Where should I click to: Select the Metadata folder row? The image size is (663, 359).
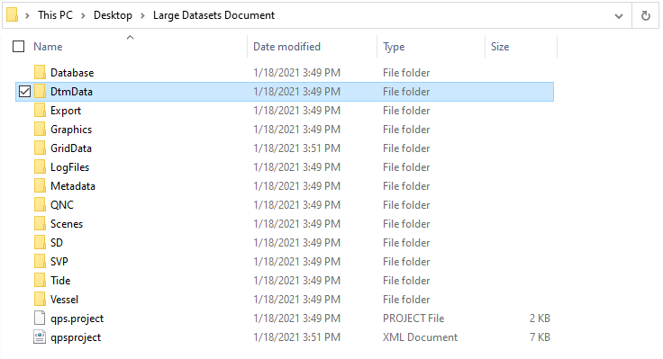(x=285, y=186)
